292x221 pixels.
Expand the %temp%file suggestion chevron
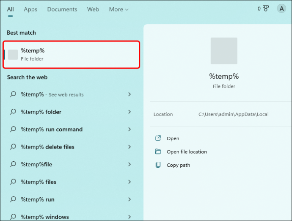point(129,164)
